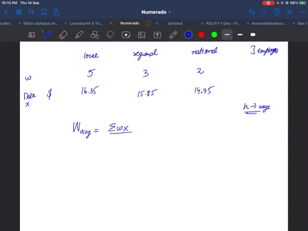Select the Lasso tool
Viewport: 308px width, 231px height.
coord(110,35)
